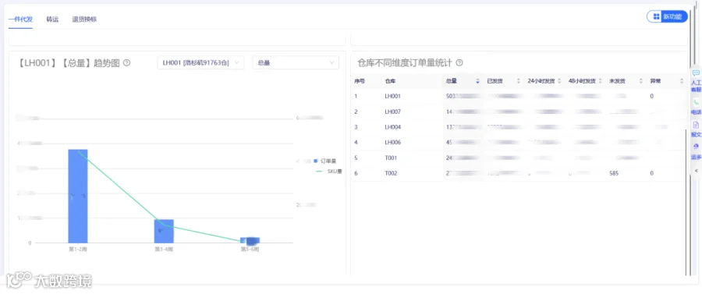Click the 第3-4周 axis label

click(164, 249)
